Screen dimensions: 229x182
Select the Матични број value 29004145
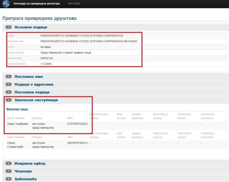coord(47,58)
